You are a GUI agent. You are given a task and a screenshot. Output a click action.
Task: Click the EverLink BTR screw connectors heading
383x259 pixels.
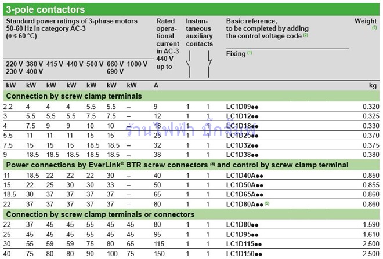pyautogui.click(x=177, y=165)
